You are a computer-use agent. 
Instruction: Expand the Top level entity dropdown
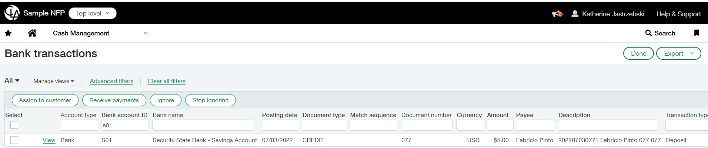click(x=93, y=13)
